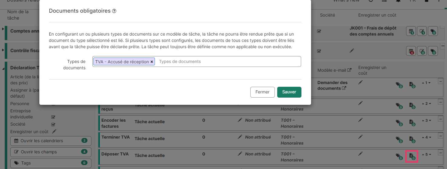Edit cost pencil in Terminer TVA row

pyautogui.click(x=360, y=137)
